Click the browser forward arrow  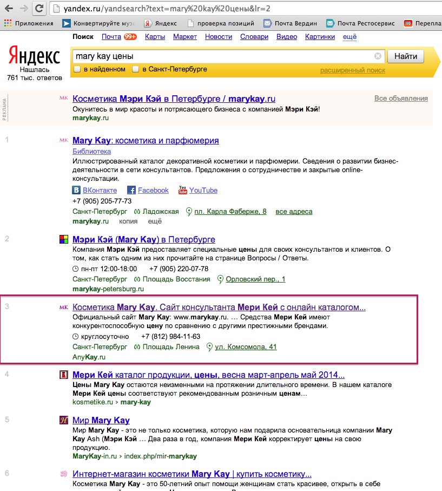24,8
